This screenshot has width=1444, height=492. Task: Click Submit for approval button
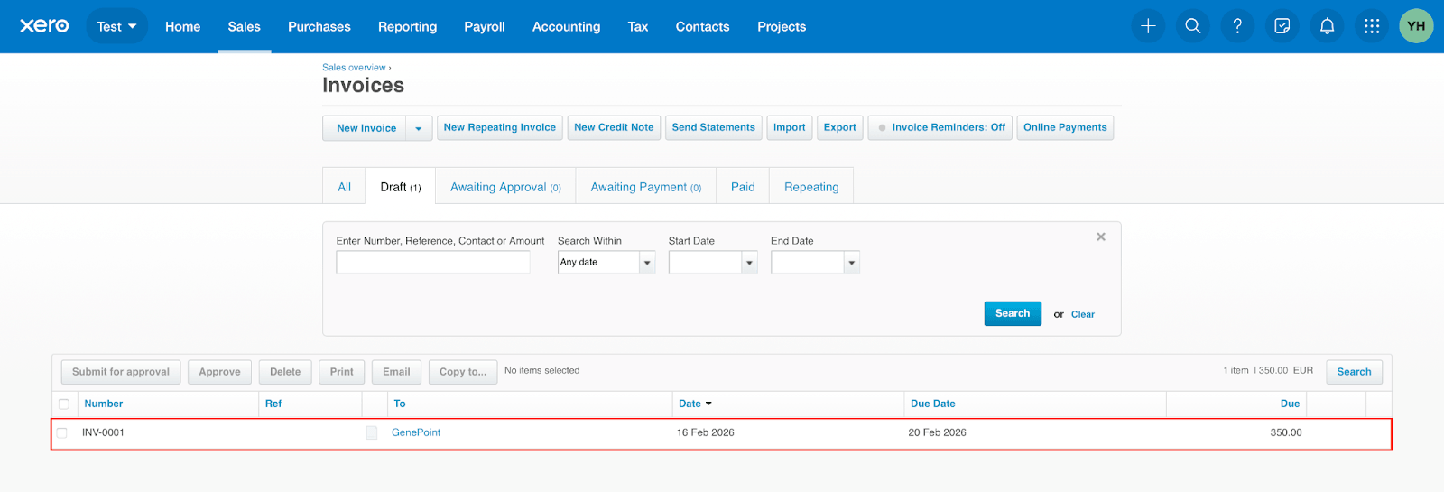121,372
